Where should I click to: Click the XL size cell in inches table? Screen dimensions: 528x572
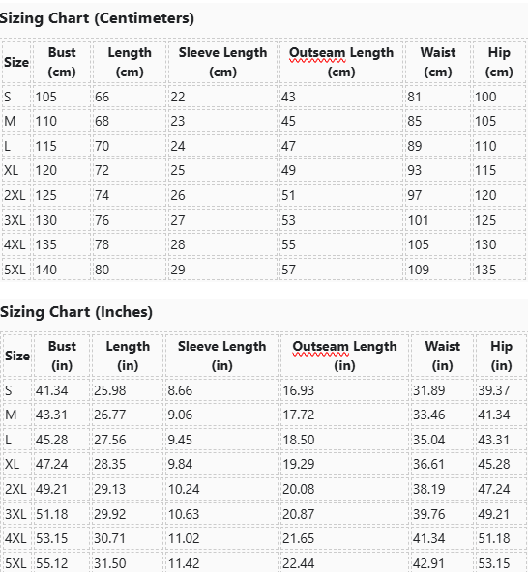point(17,464)
